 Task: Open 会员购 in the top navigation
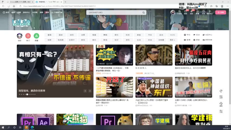(x=35, y=12)
